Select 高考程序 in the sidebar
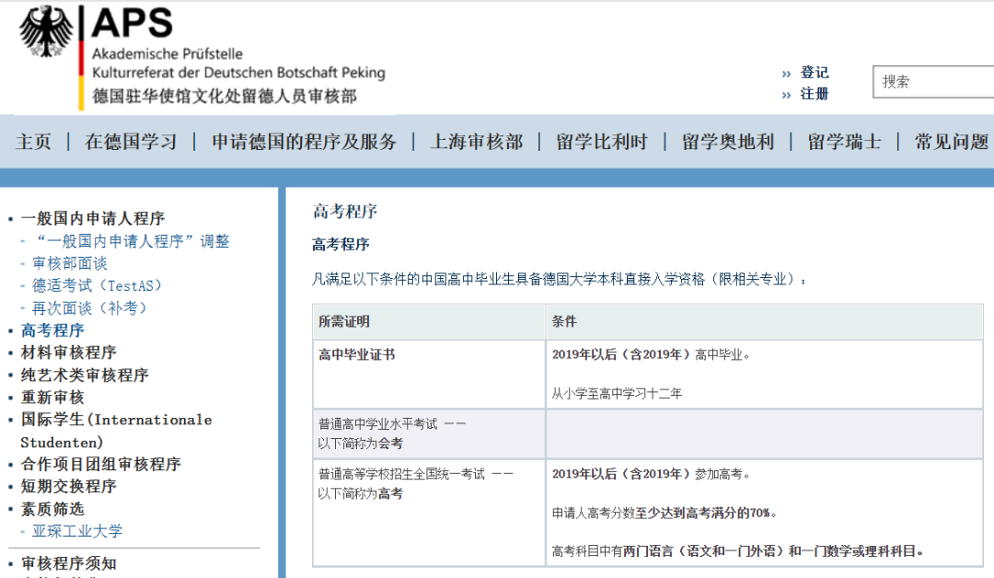The width and height of the screenshot is (994, 578). (x=52, y=330)
